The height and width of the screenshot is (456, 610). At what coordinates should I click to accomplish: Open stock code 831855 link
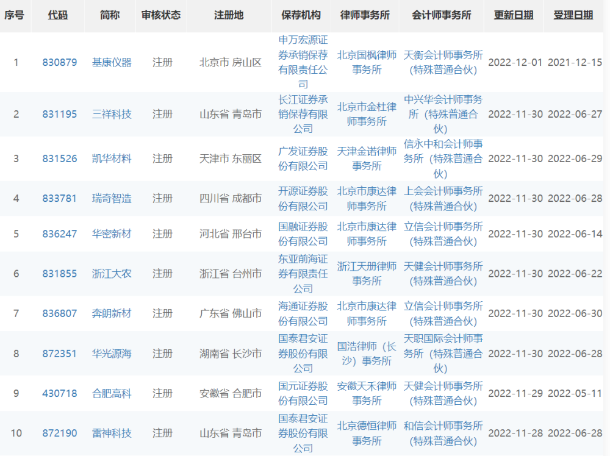coord(60,274)
